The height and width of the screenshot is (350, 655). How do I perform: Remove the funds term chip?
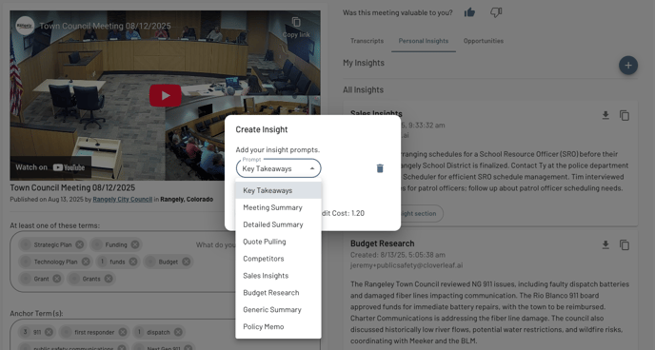[133, 262]
